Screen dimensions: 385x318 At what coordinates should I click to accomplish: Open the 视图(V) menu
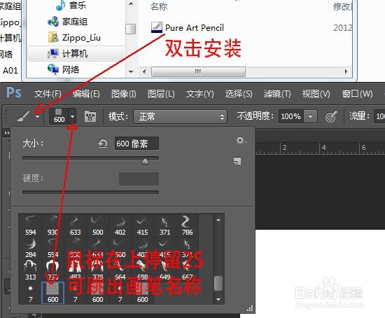tap(316, 94)
